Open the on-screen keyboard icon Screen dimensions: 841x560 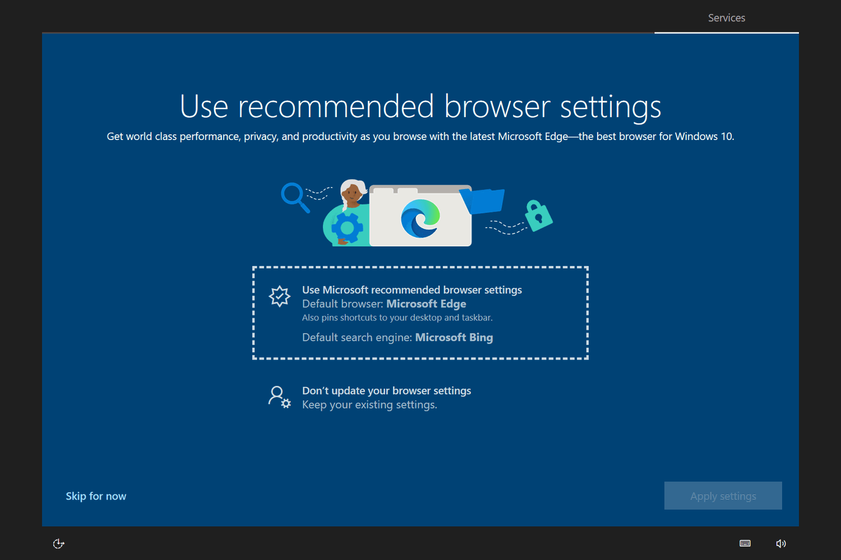coord(745,543)
